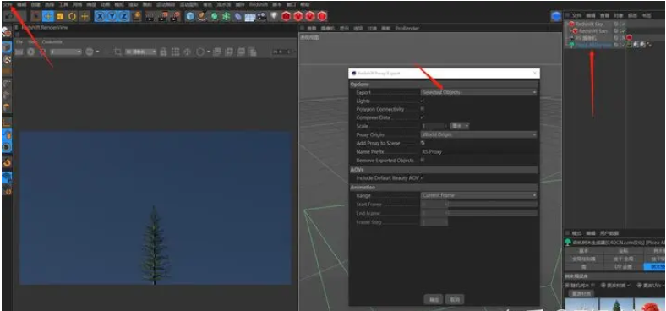
Task: Toggle Include Default Beauty AOV checkbox
Action: pos(423,178)
